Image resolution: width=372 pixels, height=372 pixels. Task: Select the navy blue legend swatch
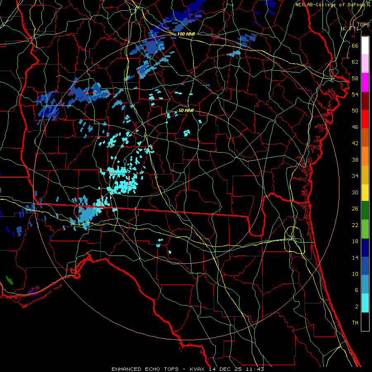click(365, 248)
